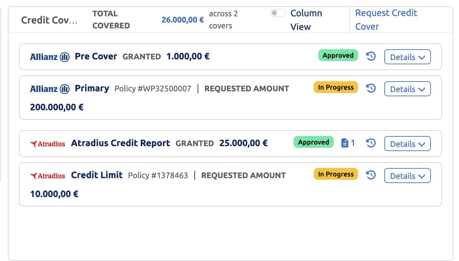Open history for Atradius Credit Report
This screenshot has height=261, width=459.
(371, 143)
